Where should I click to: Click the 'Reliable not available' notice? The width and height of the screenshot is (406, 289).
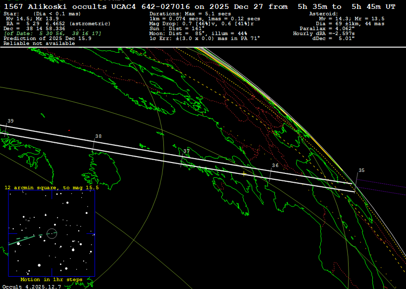click(x=39, y=43)
